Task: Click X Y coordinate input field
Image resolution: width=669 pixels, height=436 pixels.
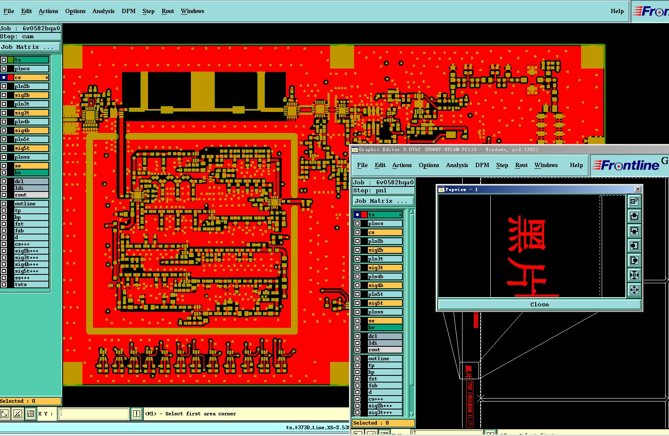Action: click(94, 414)
